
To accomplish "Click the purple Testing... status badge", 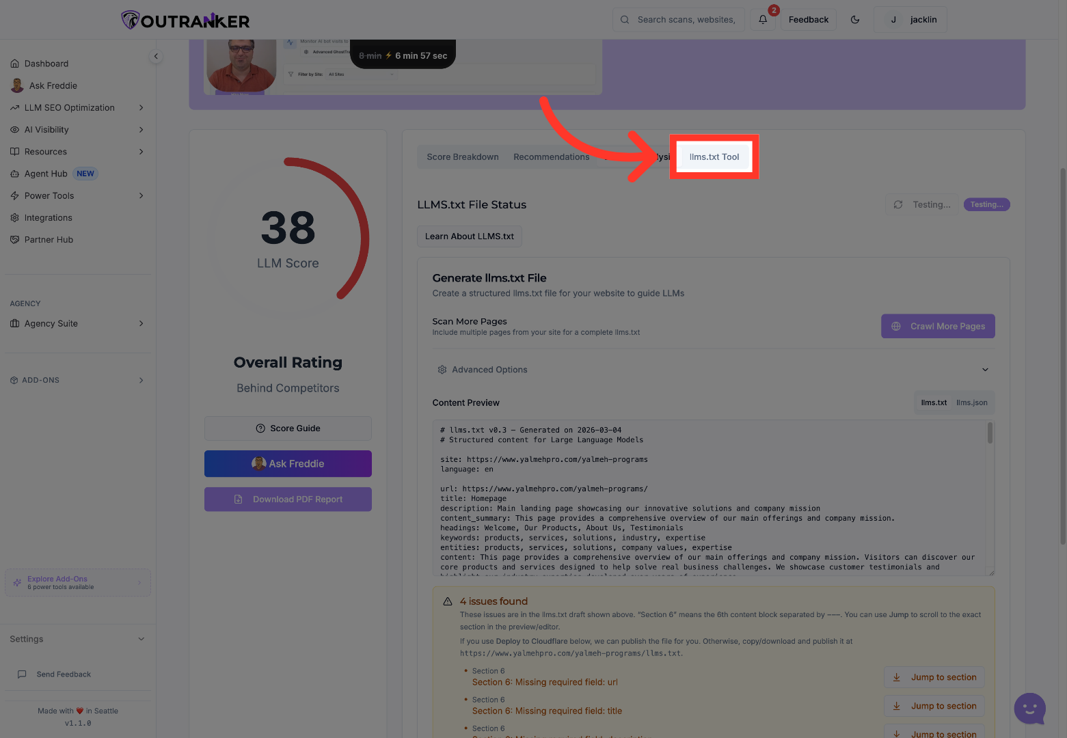I will (x=986, y=204).
